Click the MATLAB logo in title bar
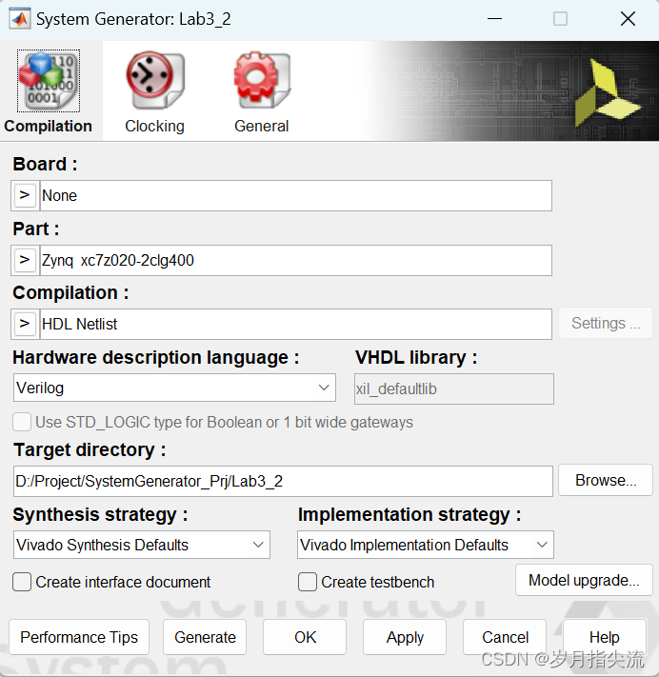659x677 pixels. point(20,19)
